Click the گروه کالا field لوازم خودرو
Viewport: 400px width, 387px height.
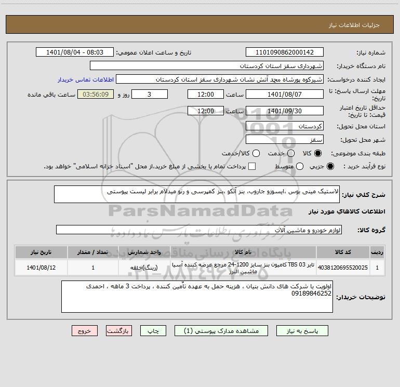(199, 230)
